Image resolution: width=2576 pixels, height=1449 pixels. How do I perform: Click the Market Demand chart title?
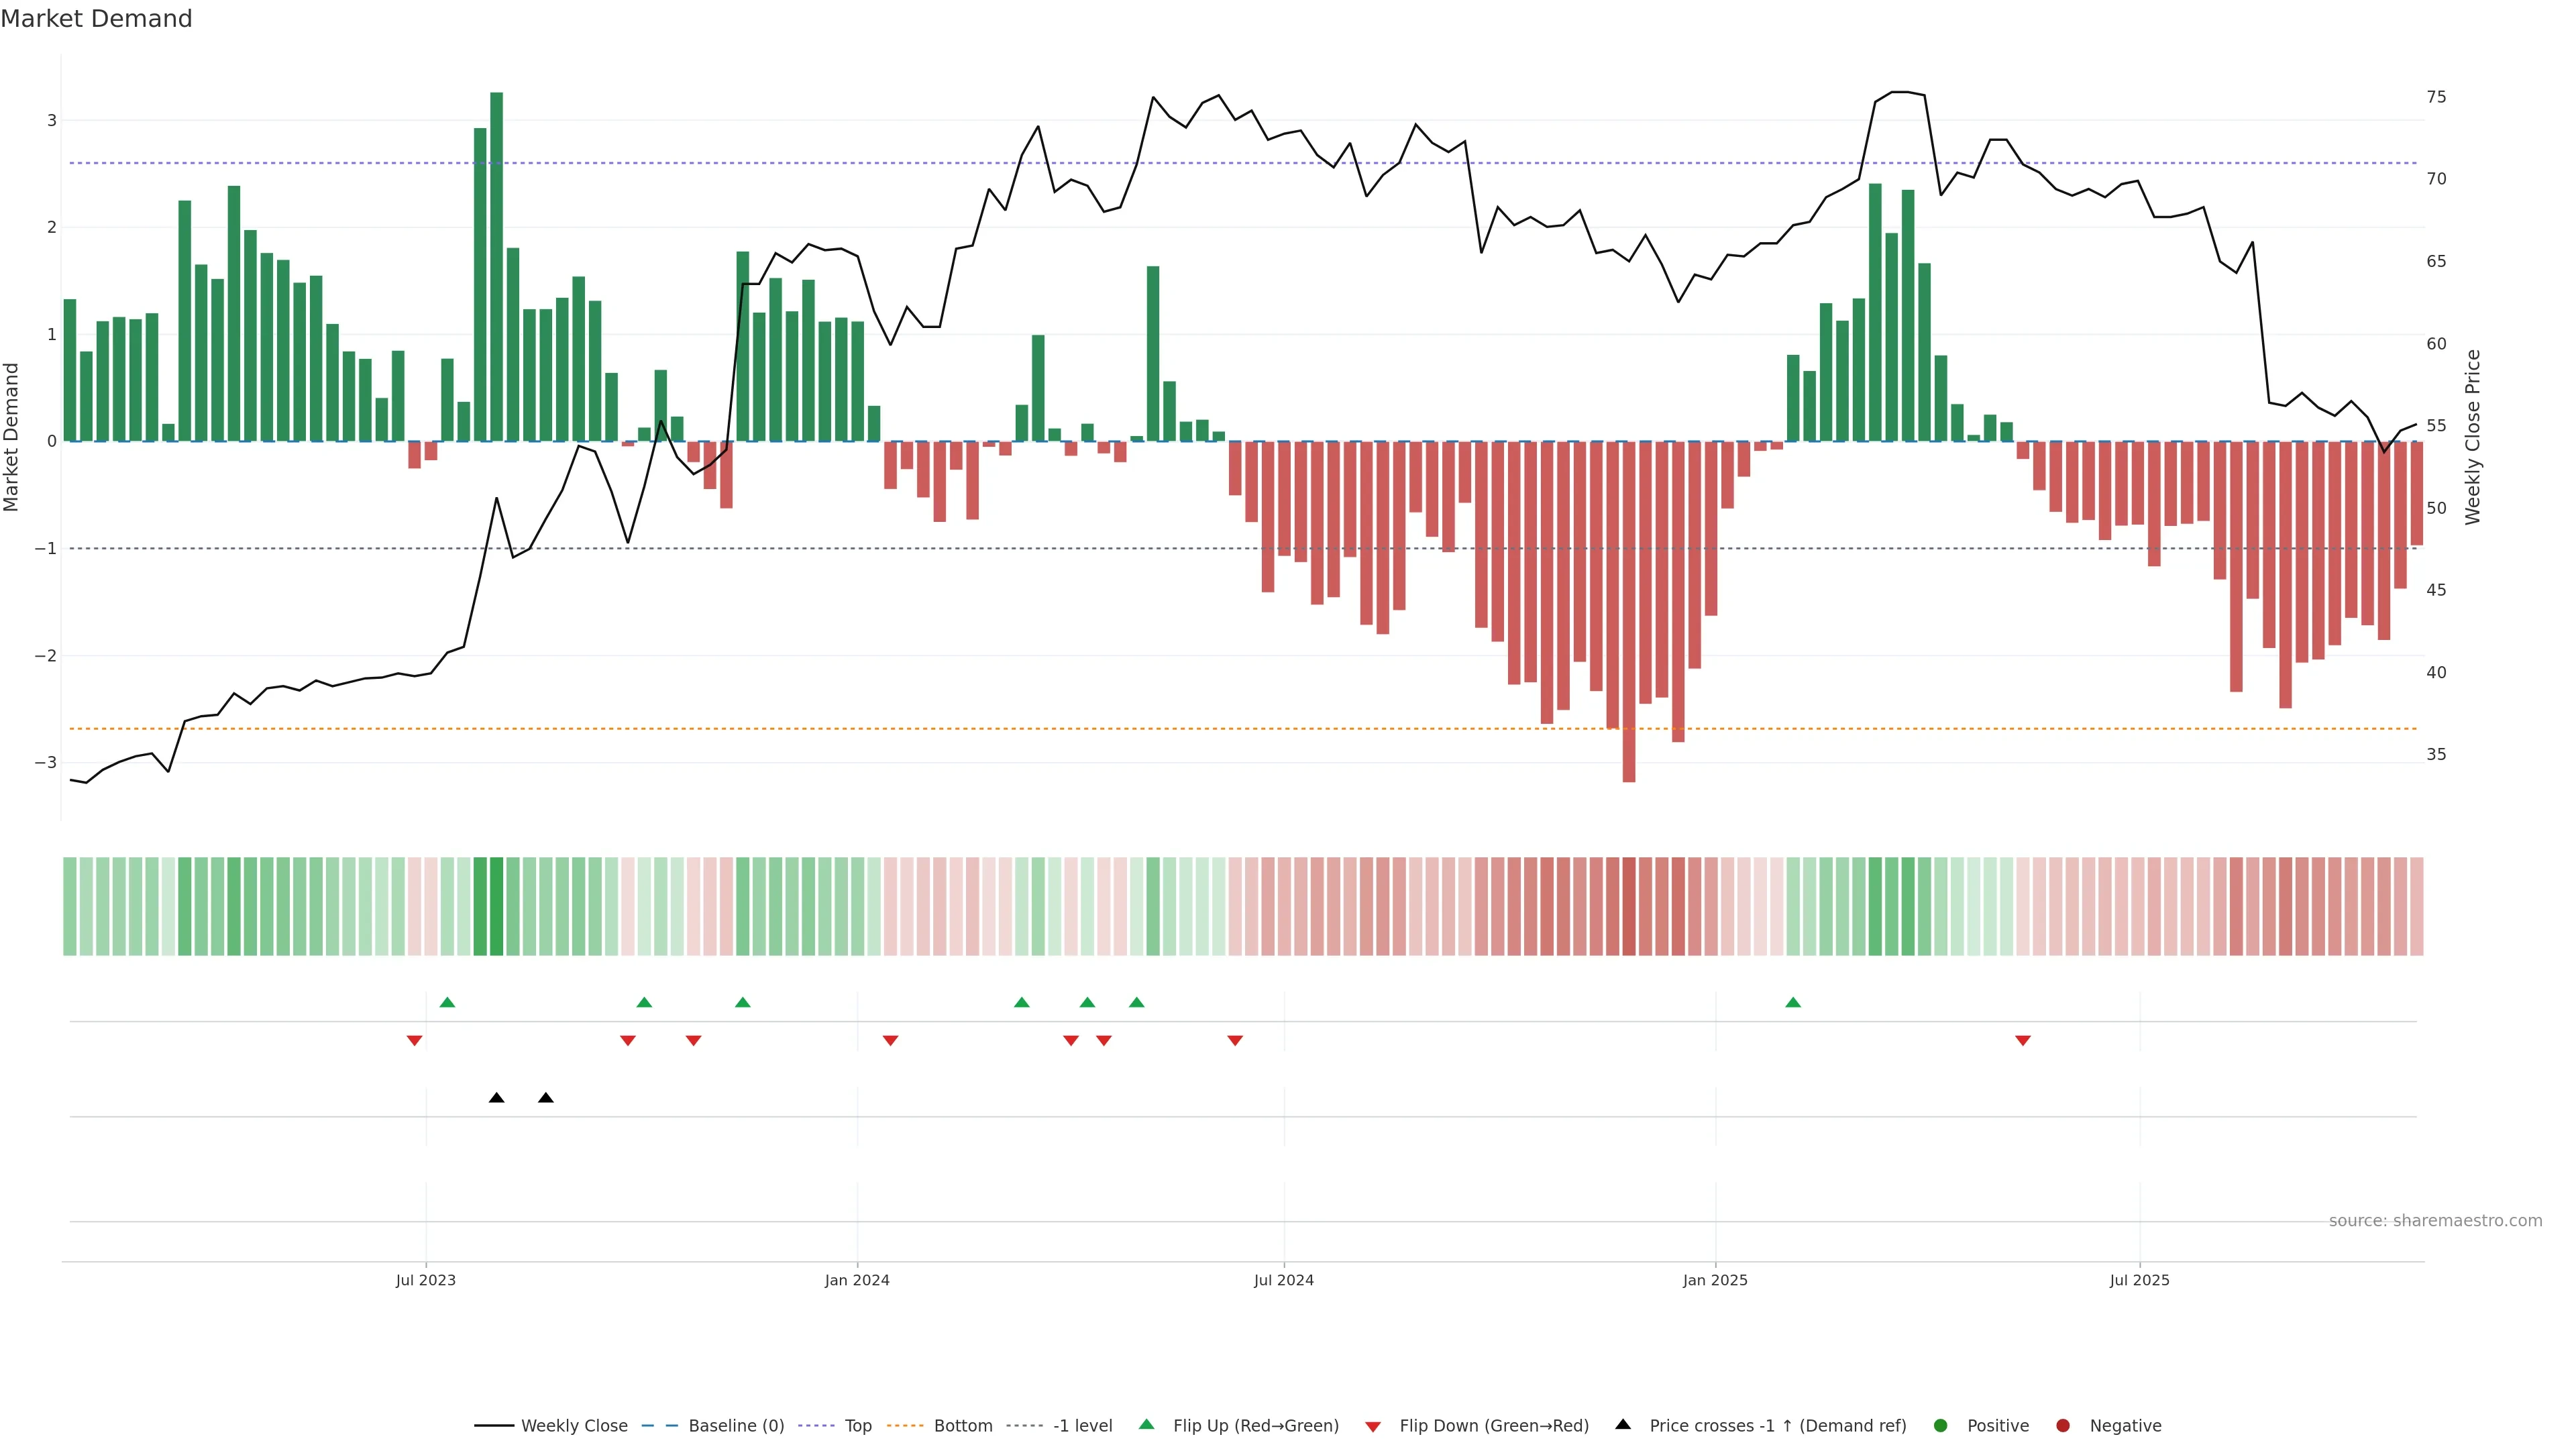[x=96, y=19]
